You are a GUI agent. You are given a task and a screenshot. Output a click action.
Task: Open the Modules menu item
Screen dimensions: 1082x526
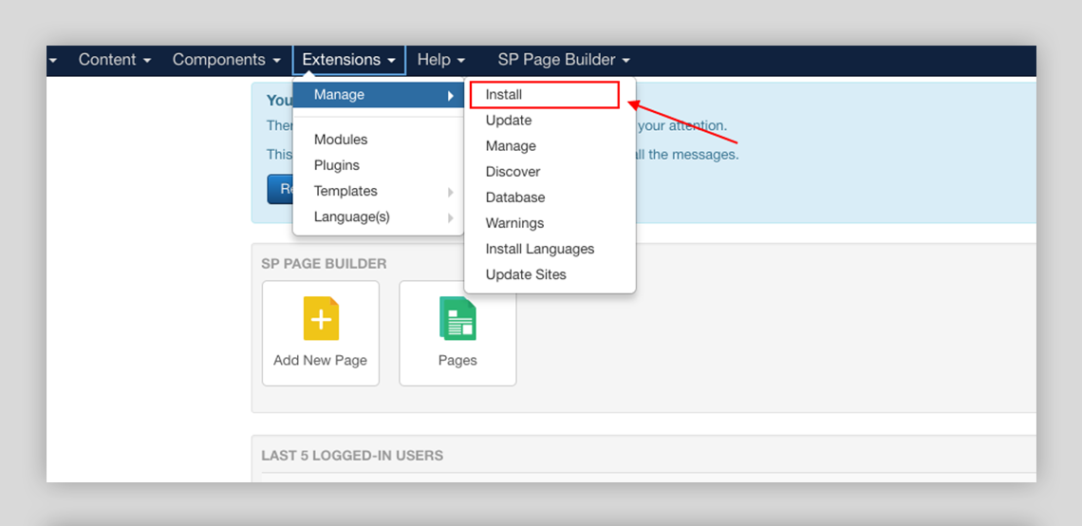click(x=341, y=140)
